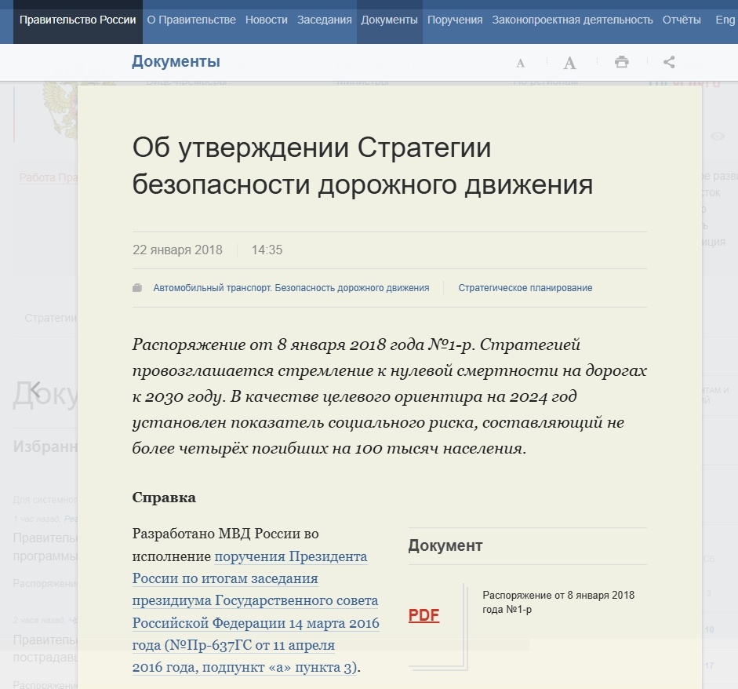Open the Поручения section
This screenshot has width=738, height=689.
tap(455, 20)
